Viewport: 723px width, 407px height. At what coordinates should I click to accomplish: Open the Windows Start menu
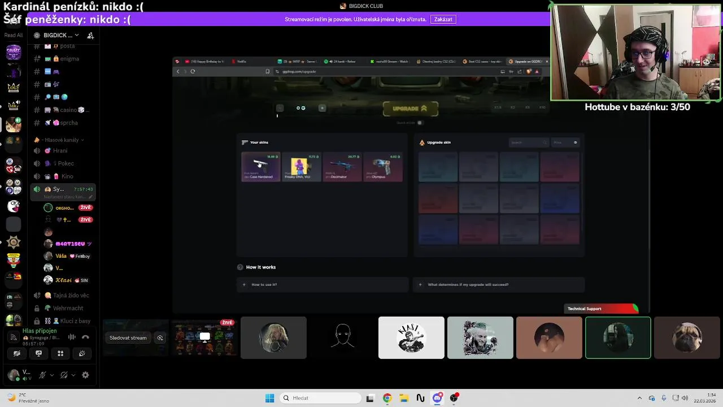tap(269, 398)
